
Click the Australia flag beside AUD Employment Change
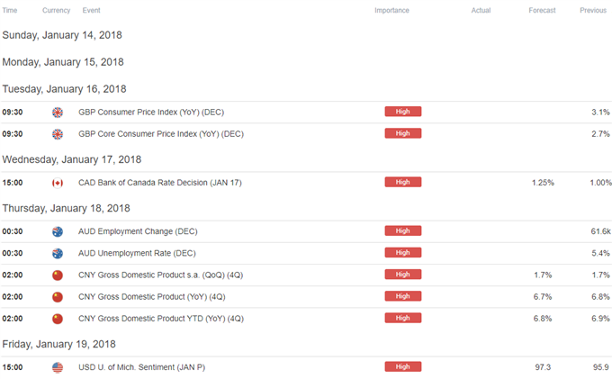tap(58, 232)
